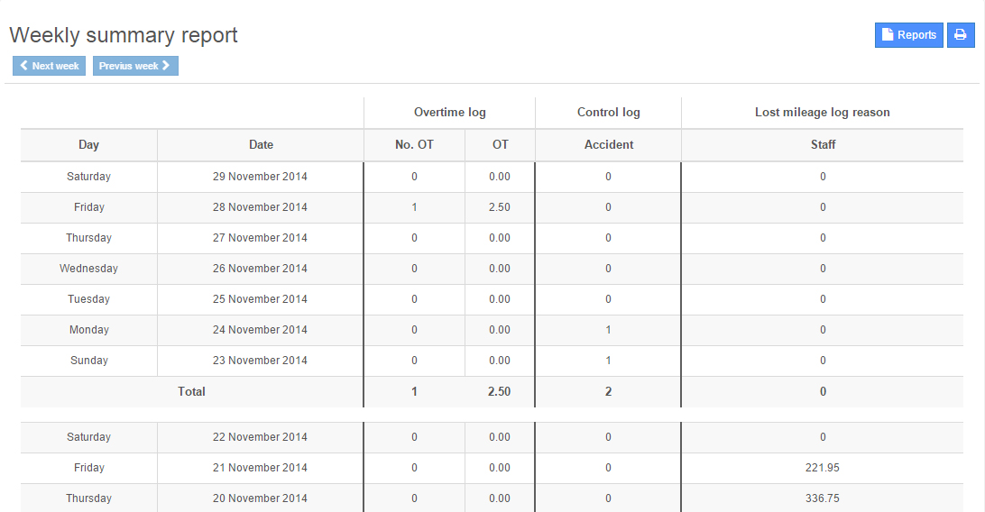Select the 336.75 Staff value
This screenshot has width=985, height=512.
coord(823,498)
